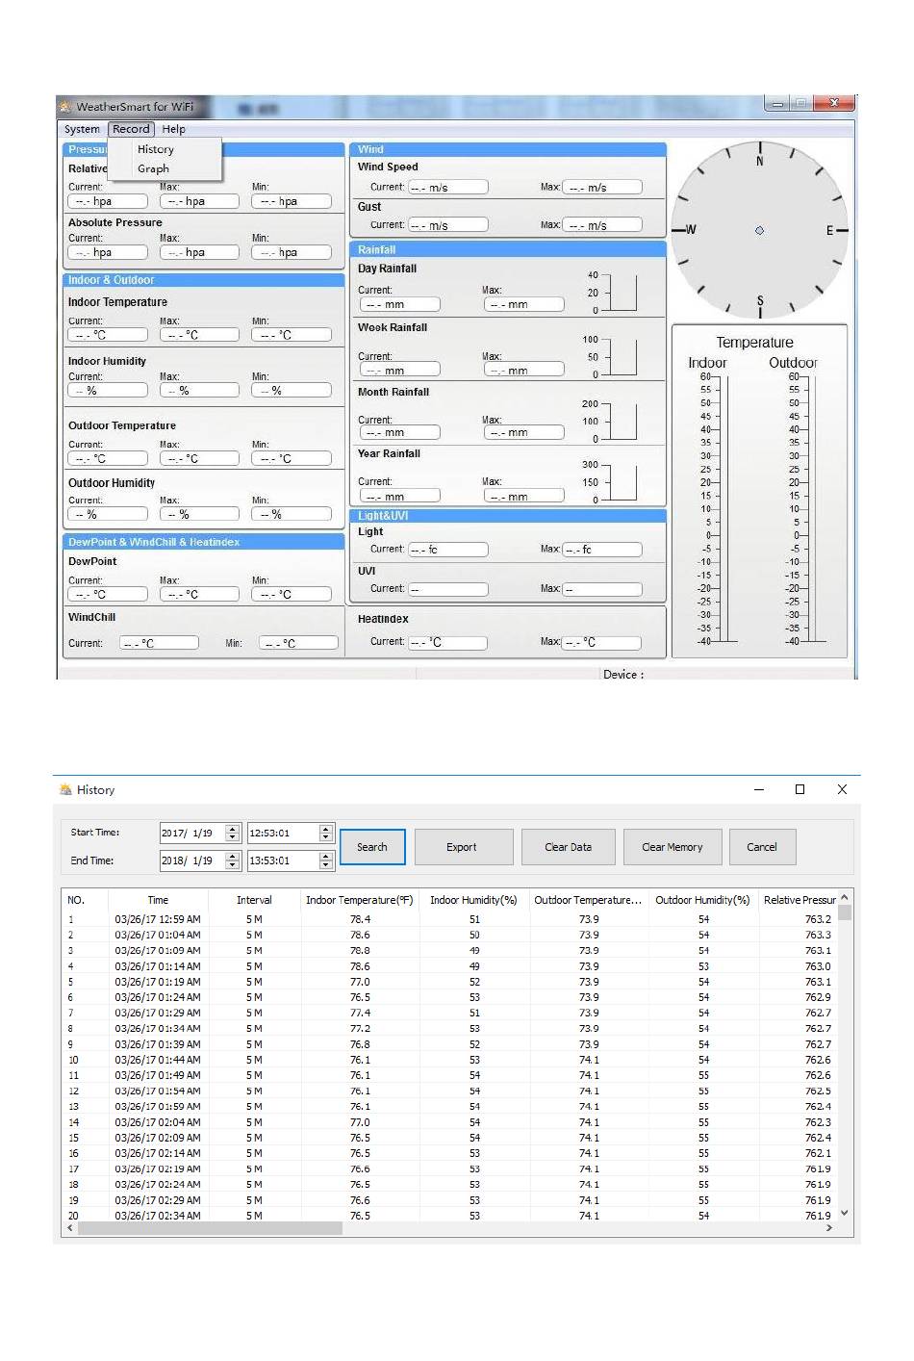This screenshot has height=1361, width=914.
Task: Click relative pressure value 762.1 in row 16
Action: pos(818,1153)
